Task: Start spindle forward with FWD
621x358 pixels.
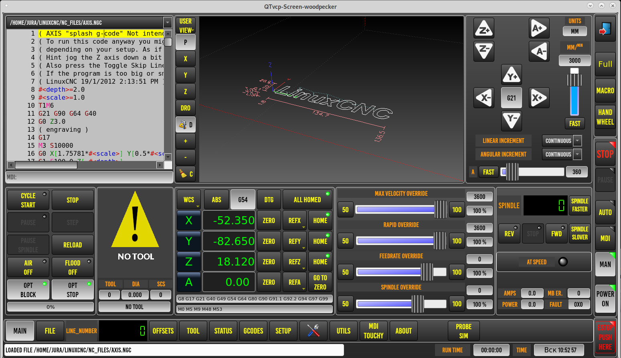Action: tap(556, 233)
